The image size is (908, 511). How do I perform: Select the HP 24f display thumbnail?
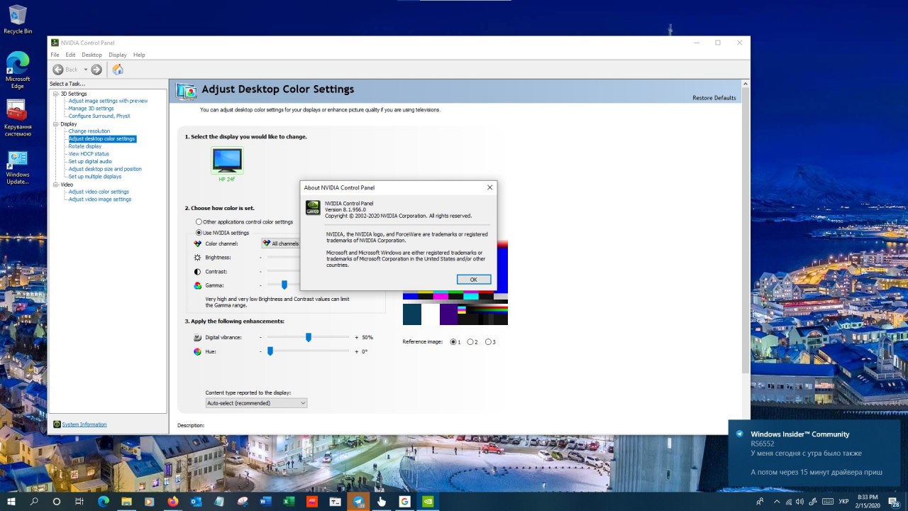point(227,160)
